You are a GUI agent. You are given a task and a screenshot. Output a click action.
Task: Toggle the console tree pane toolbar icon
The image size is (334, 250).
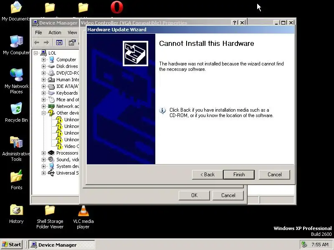(x=59, y=43)
